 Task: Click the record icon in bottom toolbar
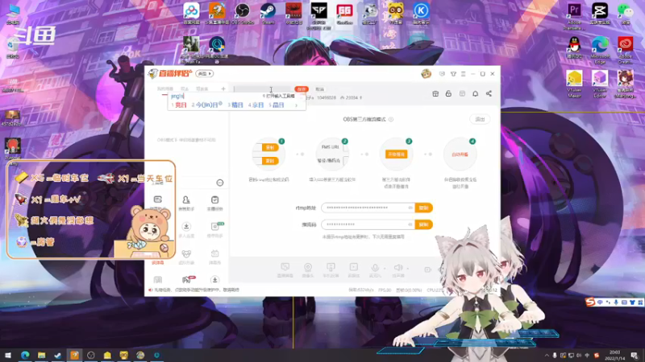coord(427,269)
